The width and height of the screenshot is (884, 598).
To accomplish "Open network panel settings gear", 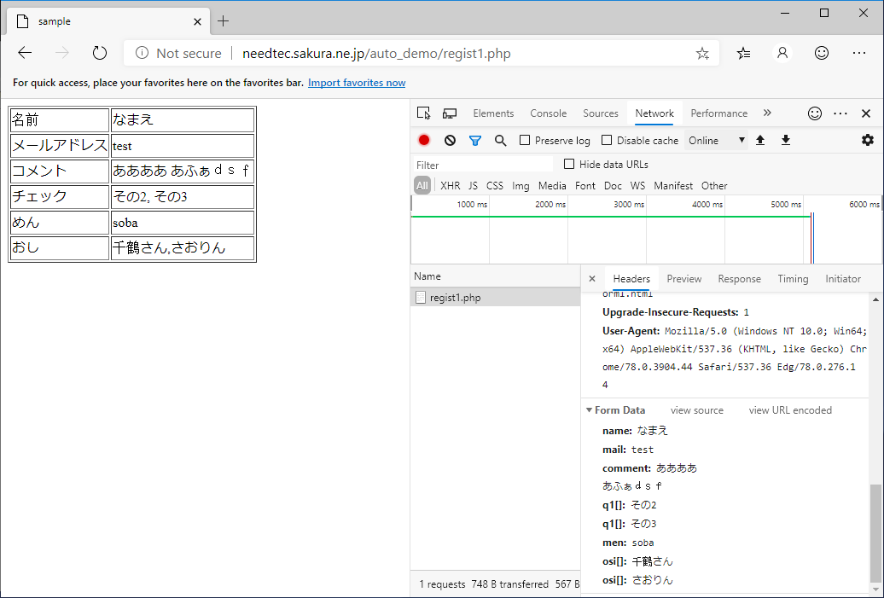I will (x=868, y=140).
